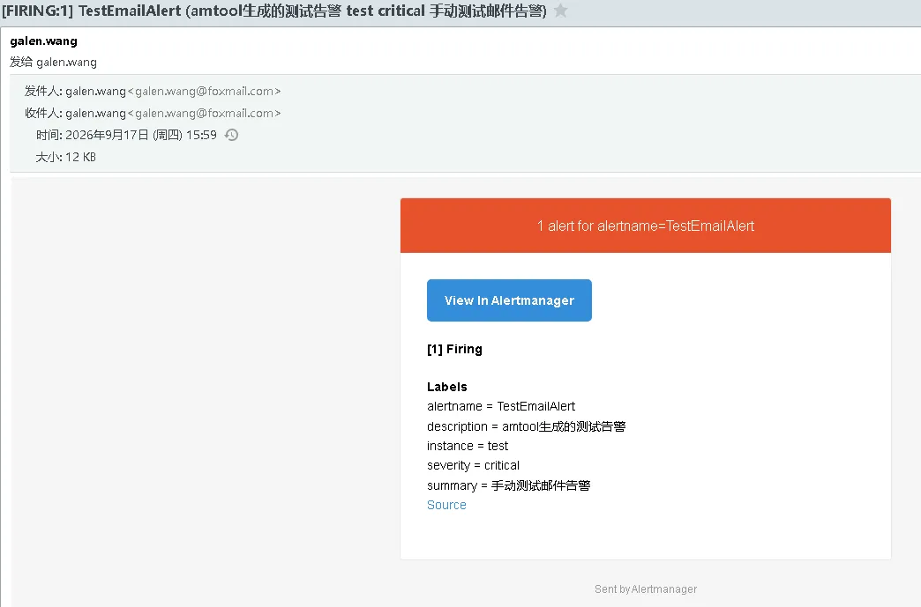Viewport: 921px width, 607px height.
Task: Click the [1] Firing heading
Action: [454, 349]
